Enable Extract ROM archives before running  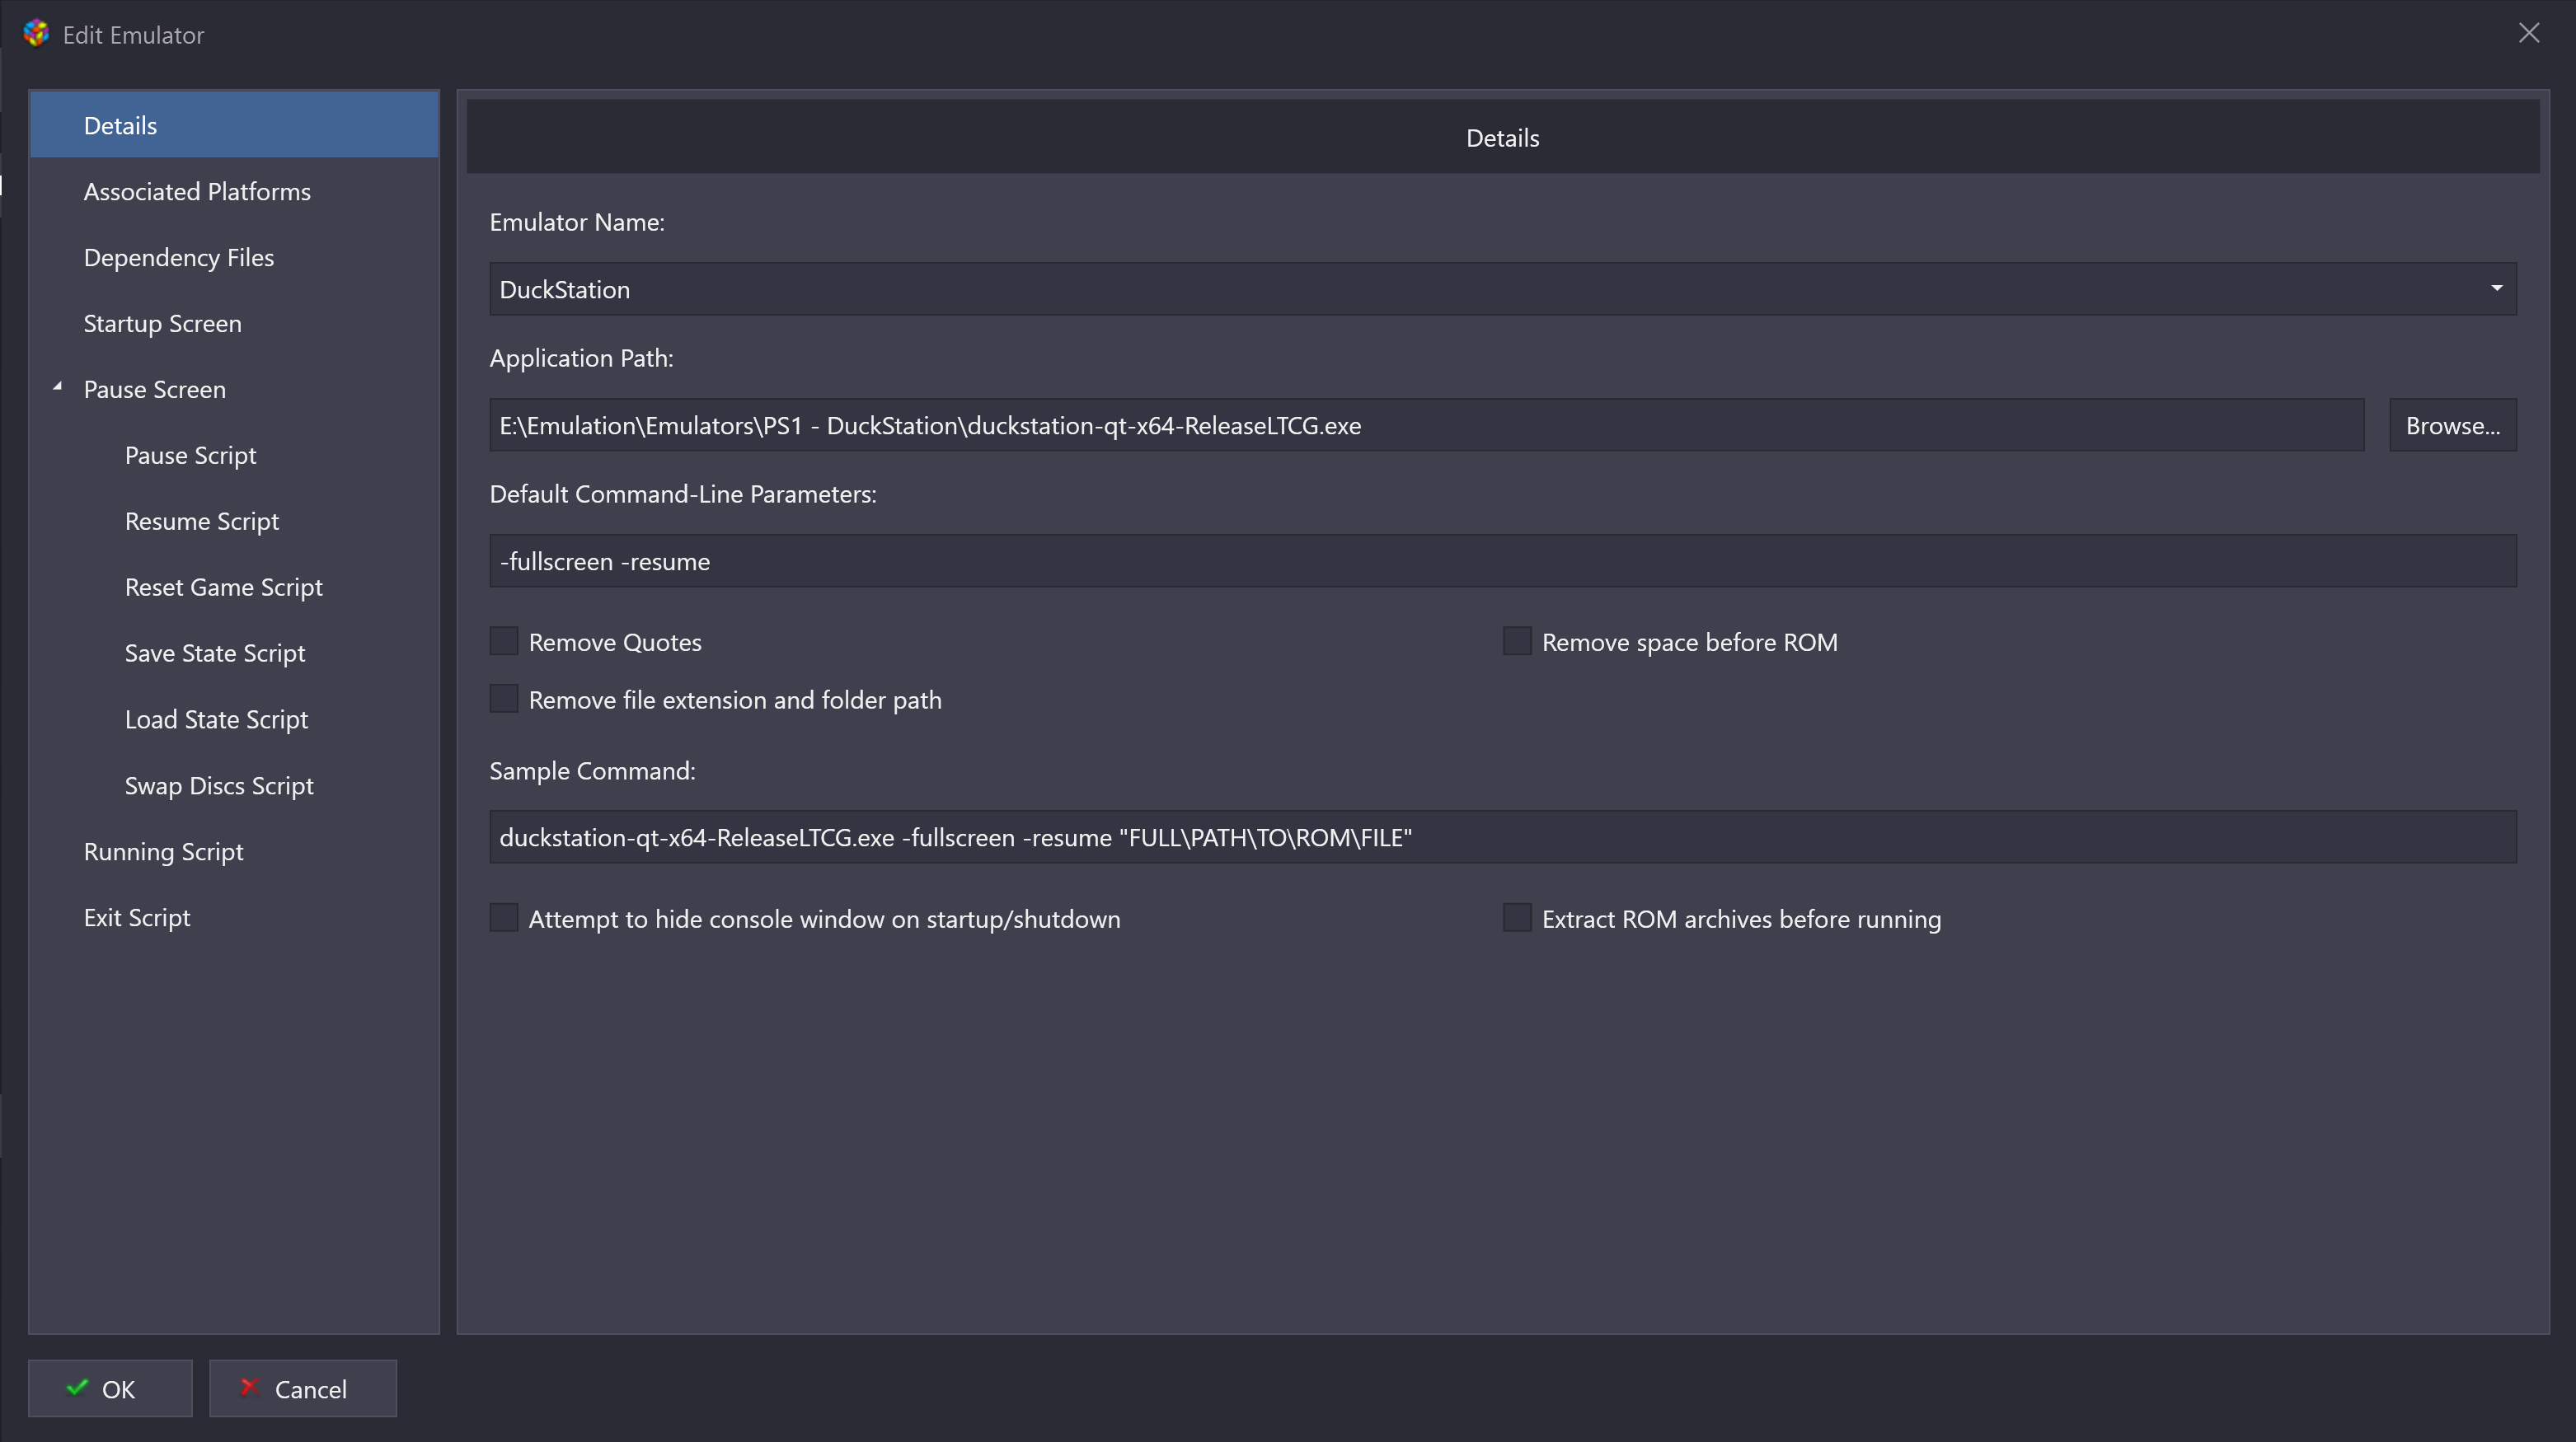[x=1517, y=917]
